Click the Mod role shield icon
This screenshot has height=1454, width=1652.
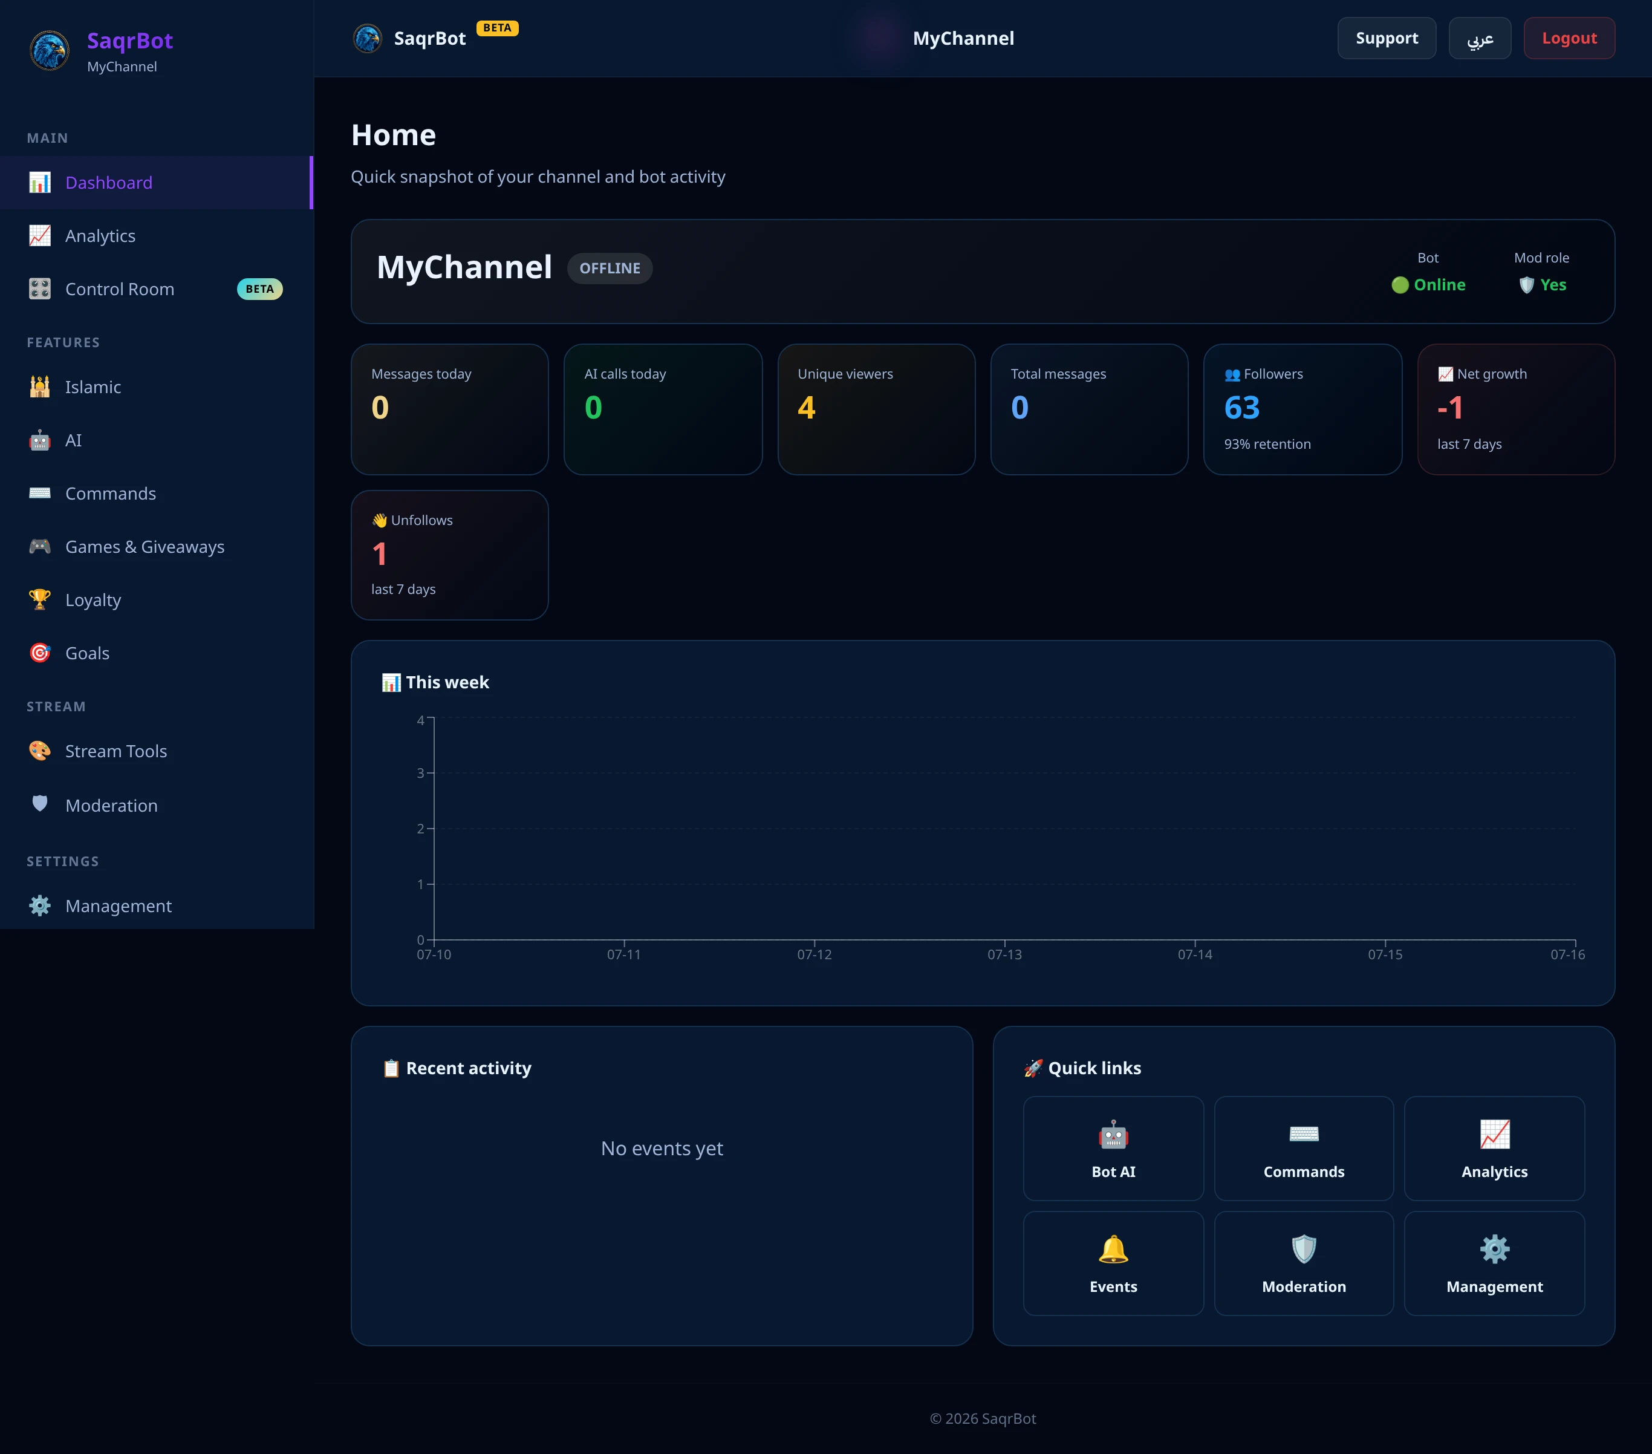pyautogui.click(x=1526, y=285)
